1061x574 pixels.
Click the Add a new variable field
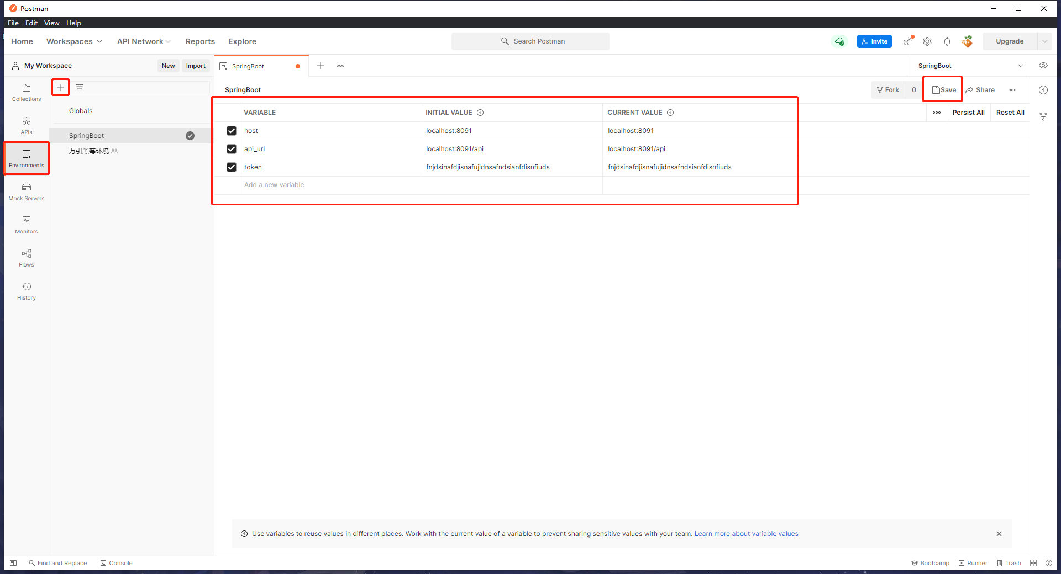[x=330, y=185]
